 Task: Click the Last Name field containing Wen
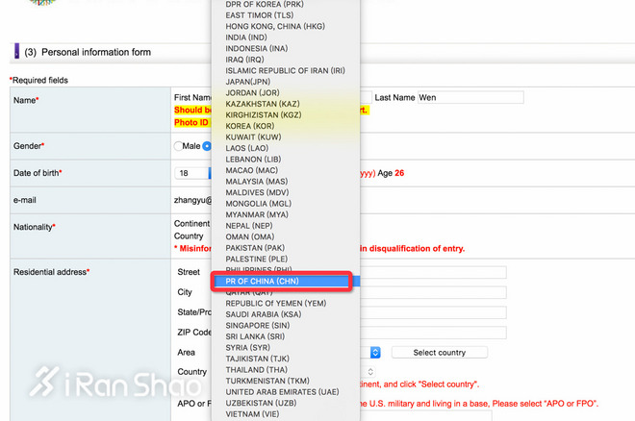coord(470,97)
